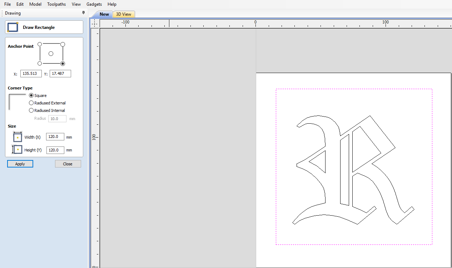
Task: Click the anchor point diagram center circle
Action: pyautogui.click(x=51, y=54)
